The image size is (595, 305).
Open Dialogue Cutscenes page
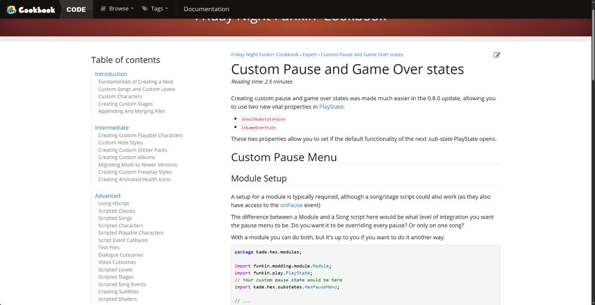coord(120,255)
